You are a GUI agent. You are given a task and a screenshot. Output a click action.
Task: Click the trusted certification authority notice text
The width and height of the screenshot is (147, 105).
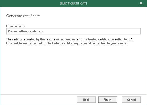coord(70,41)
